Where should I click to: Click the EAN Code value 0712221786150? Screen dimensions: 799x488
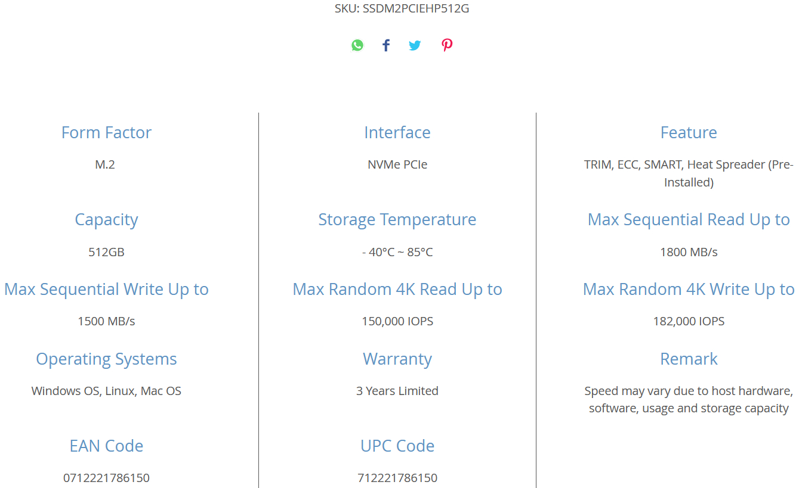(x=106, y=478)
